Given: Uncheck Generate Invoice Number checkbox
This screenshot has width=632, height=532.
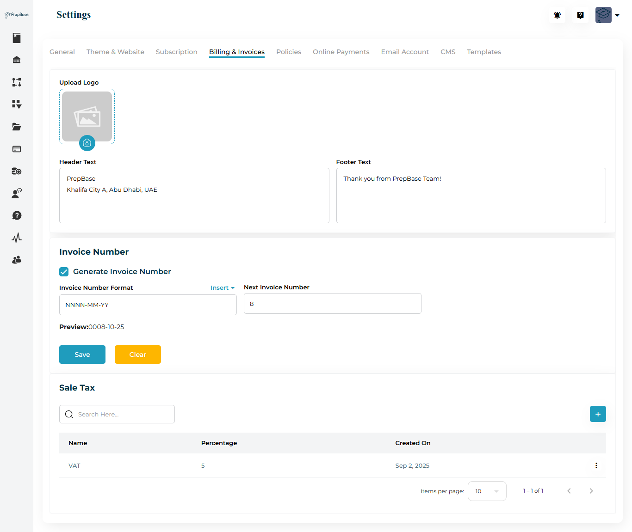Looking at the screenshot, I should [x=64, y=272].
